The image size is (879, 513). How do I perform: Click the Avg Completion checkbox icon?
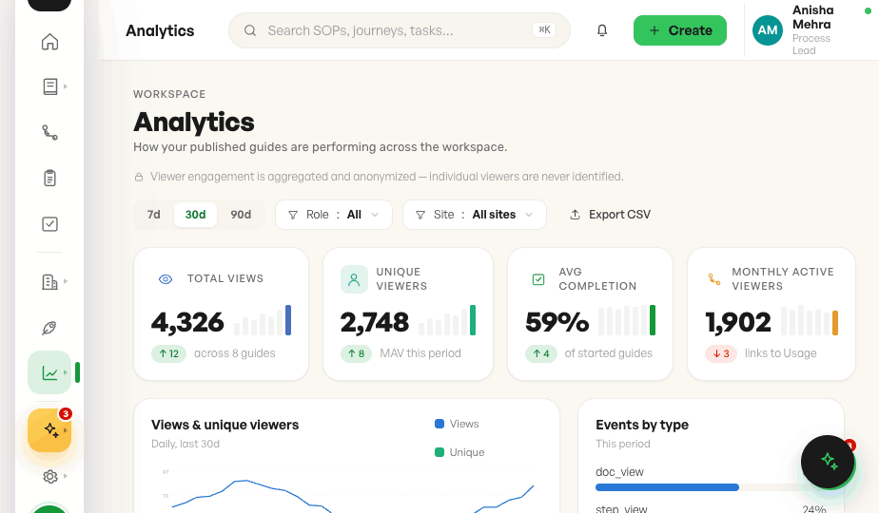coord(538,279)
